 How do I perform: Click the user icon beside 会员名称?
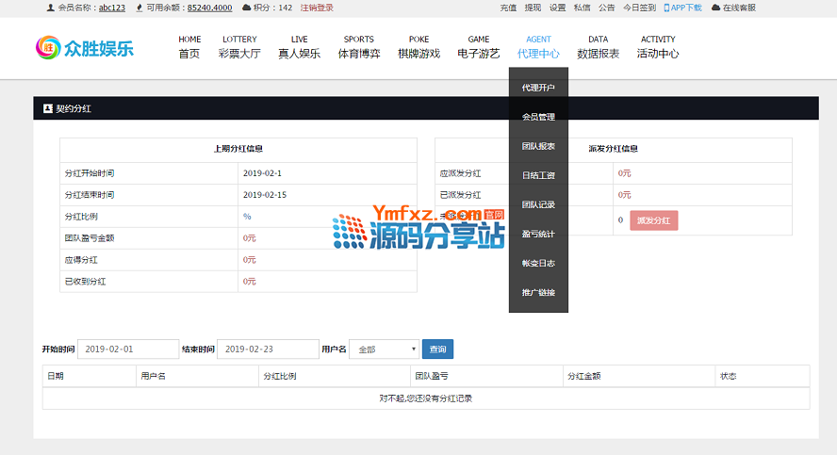coord(50,8)
